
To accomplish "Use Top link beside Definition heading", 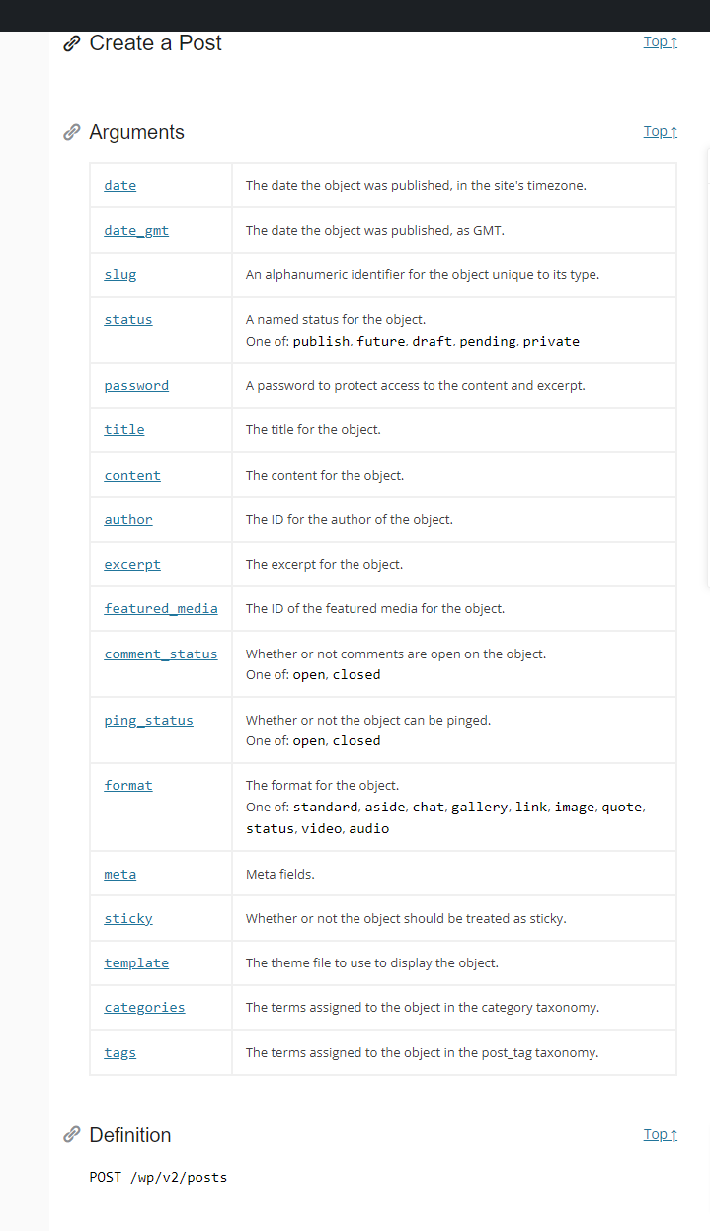I will (x=661, y=1134).
